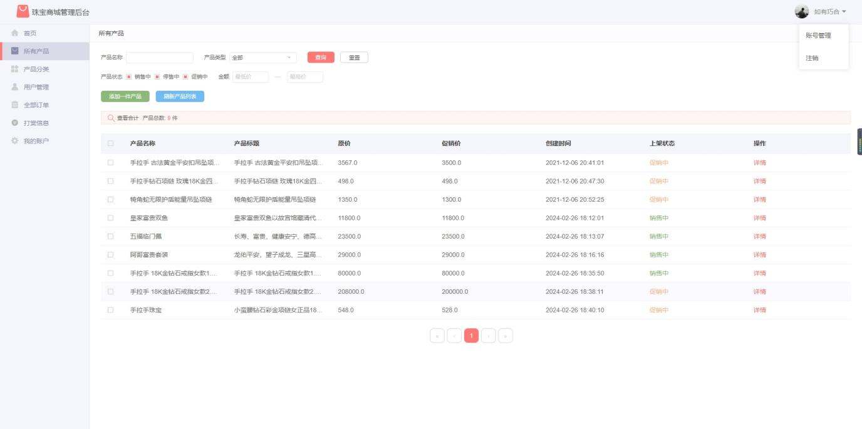Click the 全部订单 list icon
Screen dimensions: 862x429
pyautogui.click(x=14, y=105)
